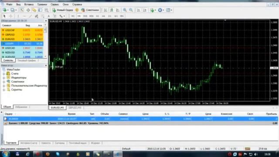Switch chart to Japanese candlesticks
This screenshot has height=157, width=279.
tap(112, 10)
